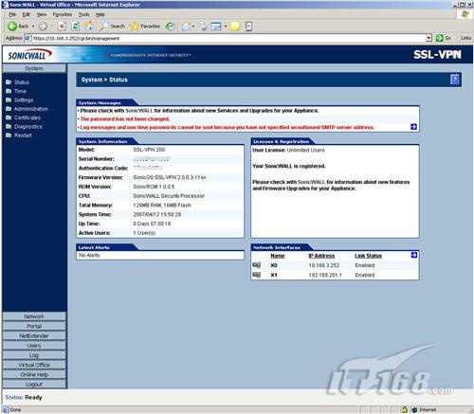Open help via the question mark icon
The image size is (474, 414).
tap(454, 80)
